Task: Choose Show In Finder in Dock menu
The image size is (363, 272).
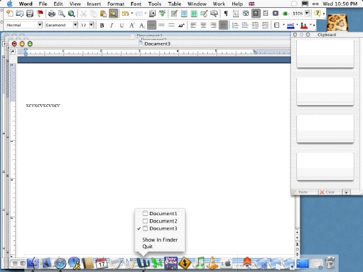Action: click(160, 240)
